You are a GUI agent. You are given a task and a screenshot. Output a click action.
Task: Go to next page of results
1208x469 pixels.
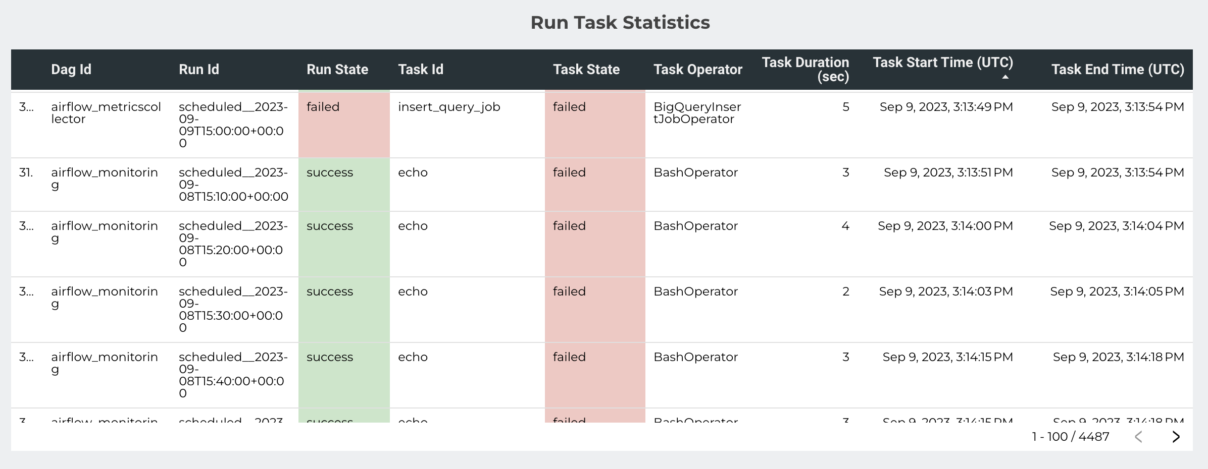pos(1176,437)
